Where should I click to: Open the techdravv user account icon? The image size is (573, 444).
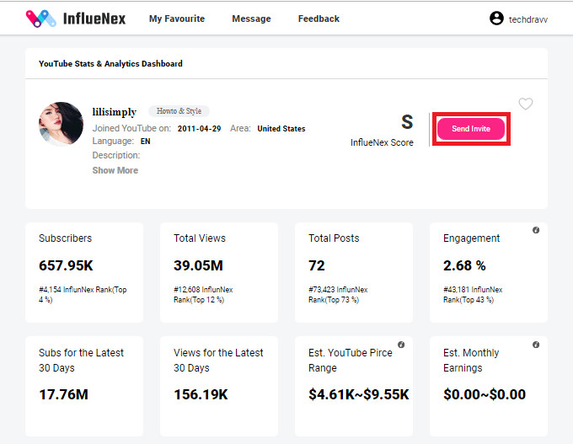[x=496, y=18]
